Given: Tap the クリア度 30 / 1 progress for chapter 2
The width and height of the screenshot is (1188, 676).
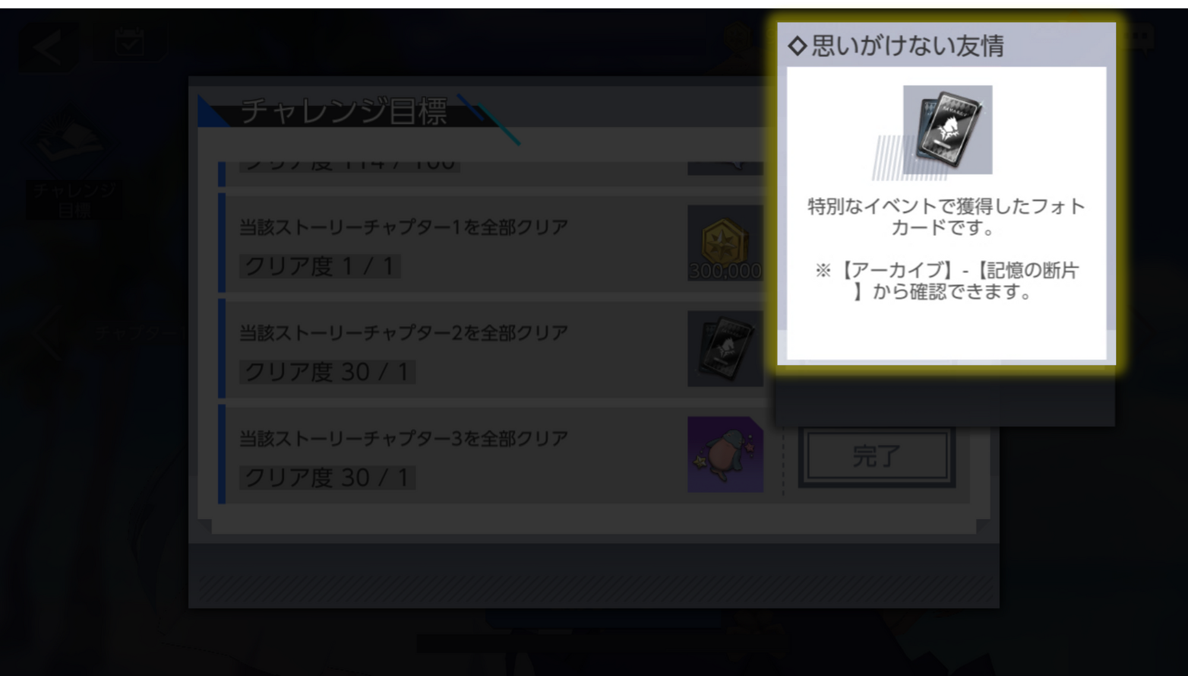Looking at the screenshot, I should click(x=327, y=372).
